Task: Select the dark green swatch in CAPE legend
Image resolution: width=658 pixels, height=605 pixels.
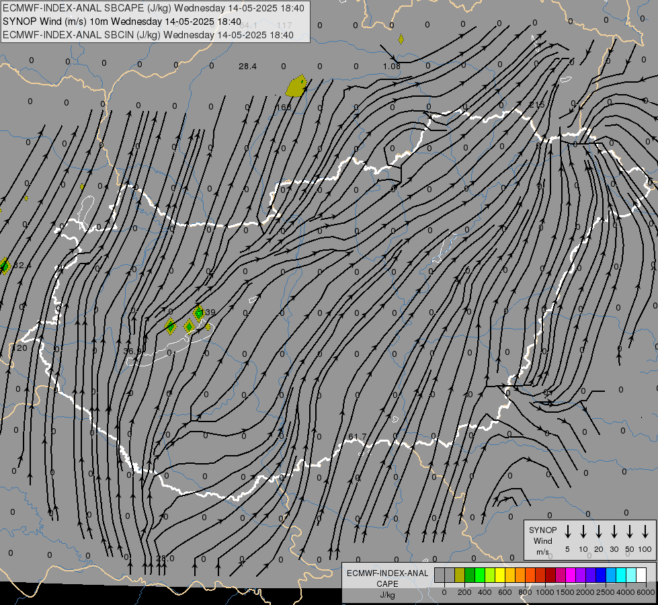Action: click(470, 575)
